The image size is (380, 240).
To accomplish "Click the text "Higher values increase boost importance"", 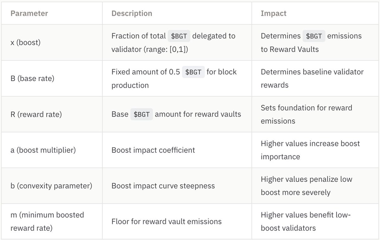I will (x=310, y=150).
